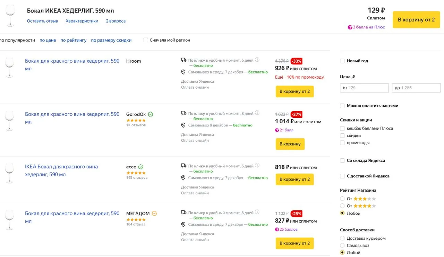The image size is (444, 257).
Task: Click the Plus points icon near 21 балл
Action: 277,130
